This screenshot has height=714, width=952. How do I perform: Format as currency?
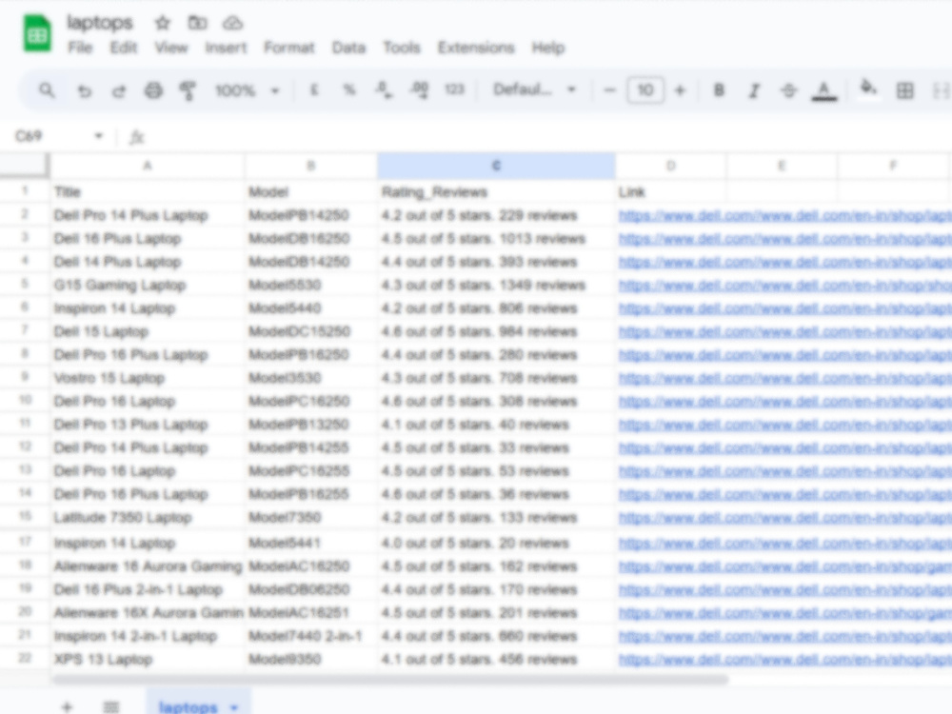click(x=314, y=89)
